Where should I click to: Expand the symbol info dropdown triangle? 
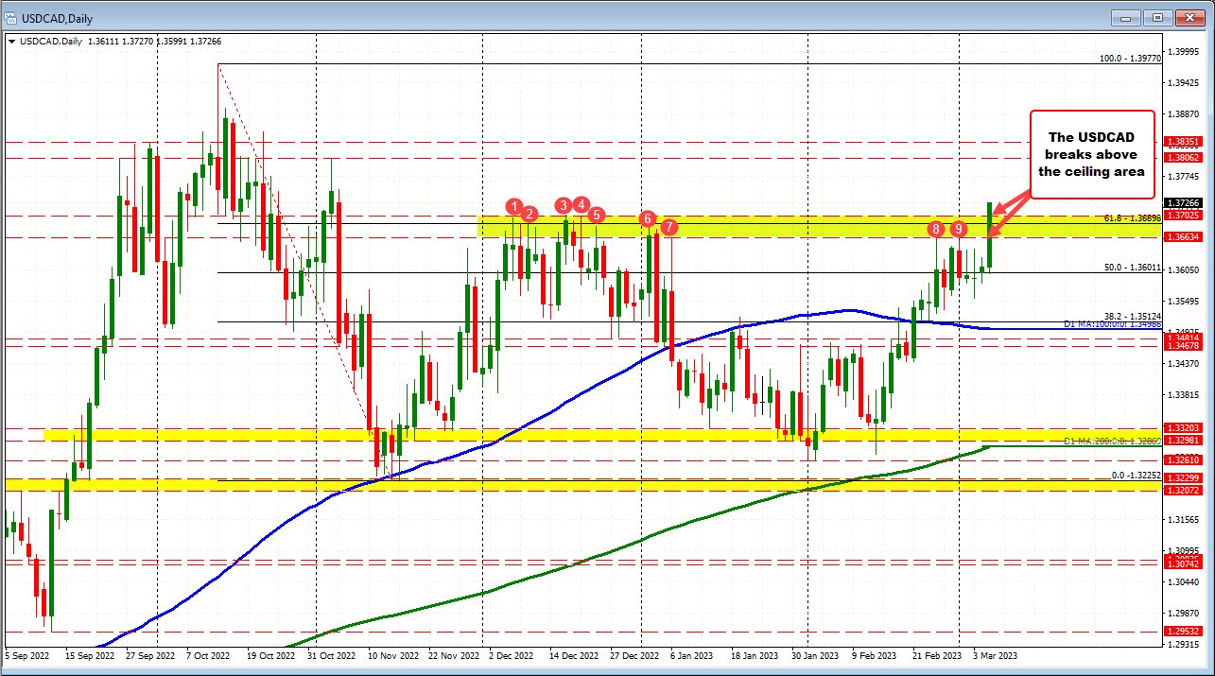pyautogui.click(x=11, y=42)
